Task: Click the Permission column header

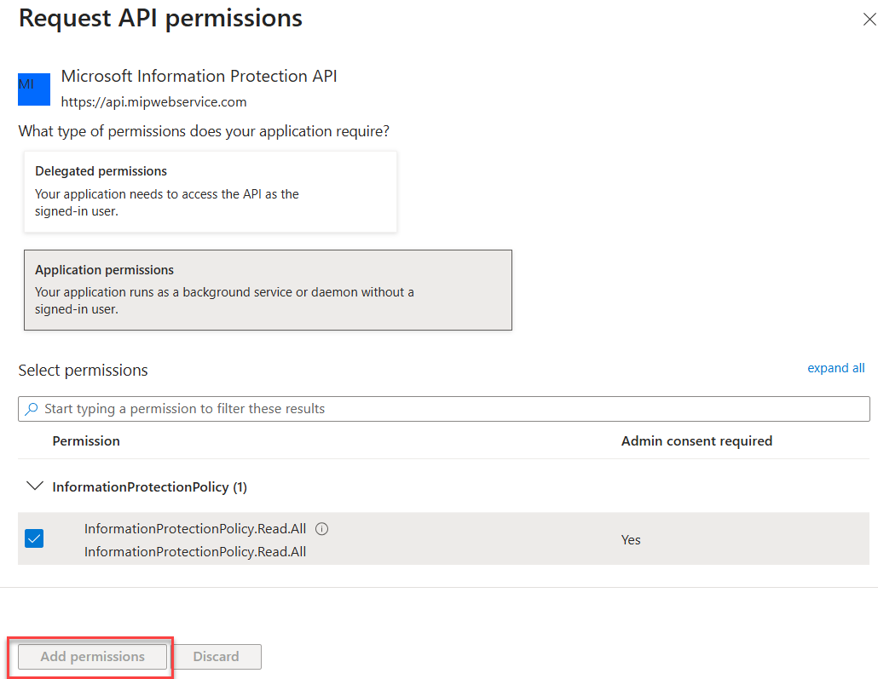Action: [86, 441]
